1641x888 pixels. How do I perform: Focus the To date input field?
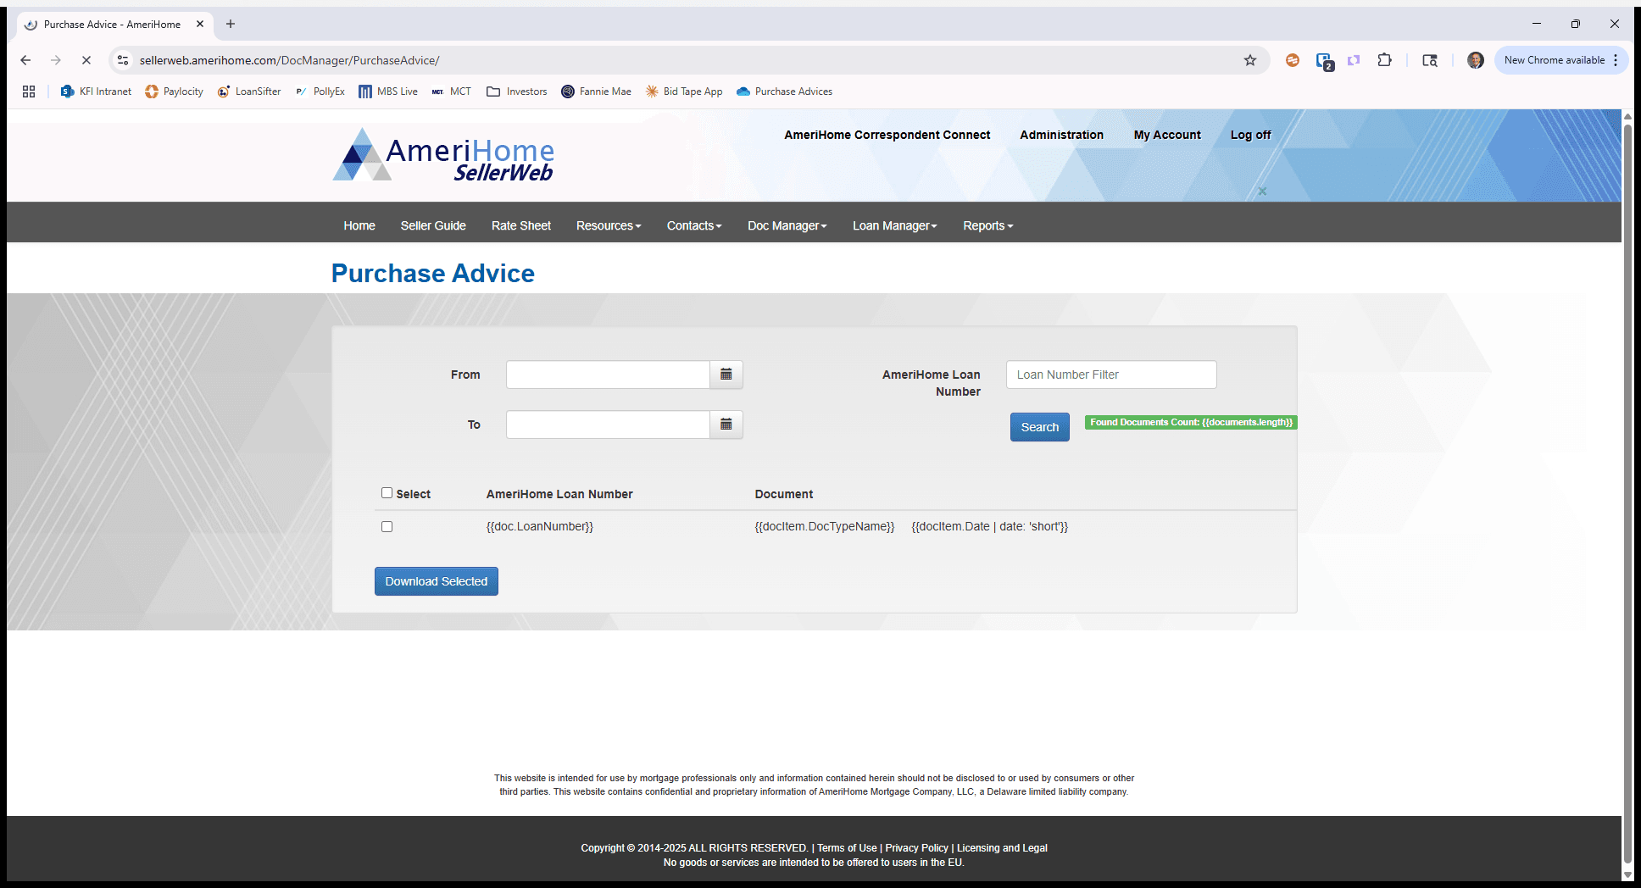608,425
